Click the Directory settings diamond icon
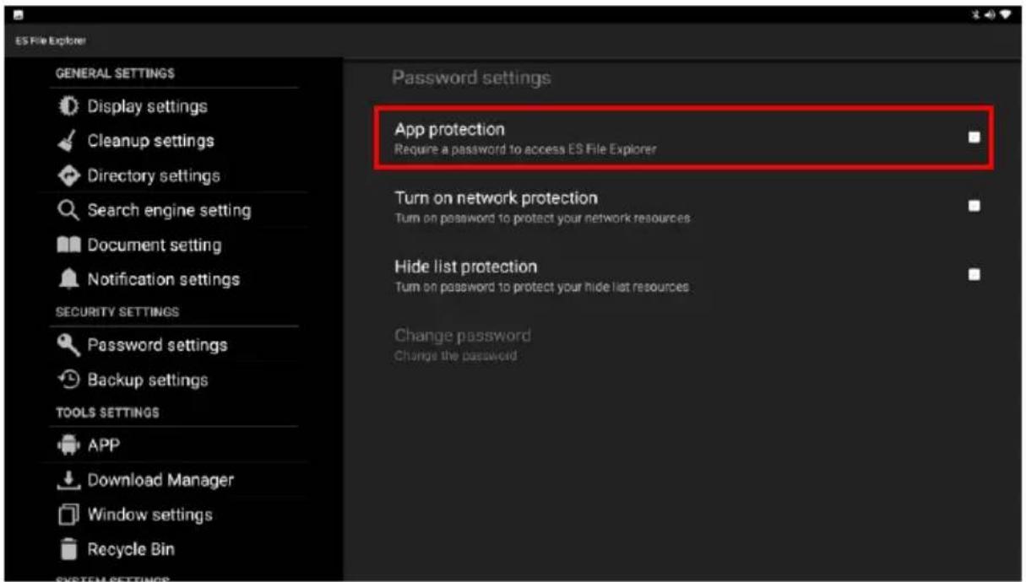This screenshot has height=582, width=1026. 68,176
